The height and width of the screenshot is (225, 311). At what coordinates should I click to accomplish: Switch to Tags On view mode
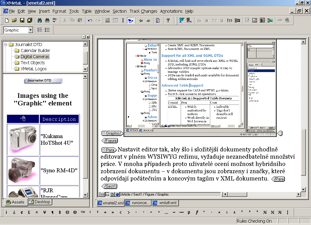108,194
